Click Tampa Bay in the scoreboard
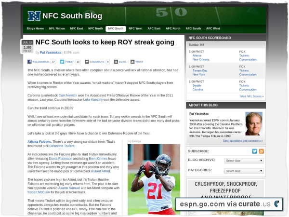 (200, 70)
